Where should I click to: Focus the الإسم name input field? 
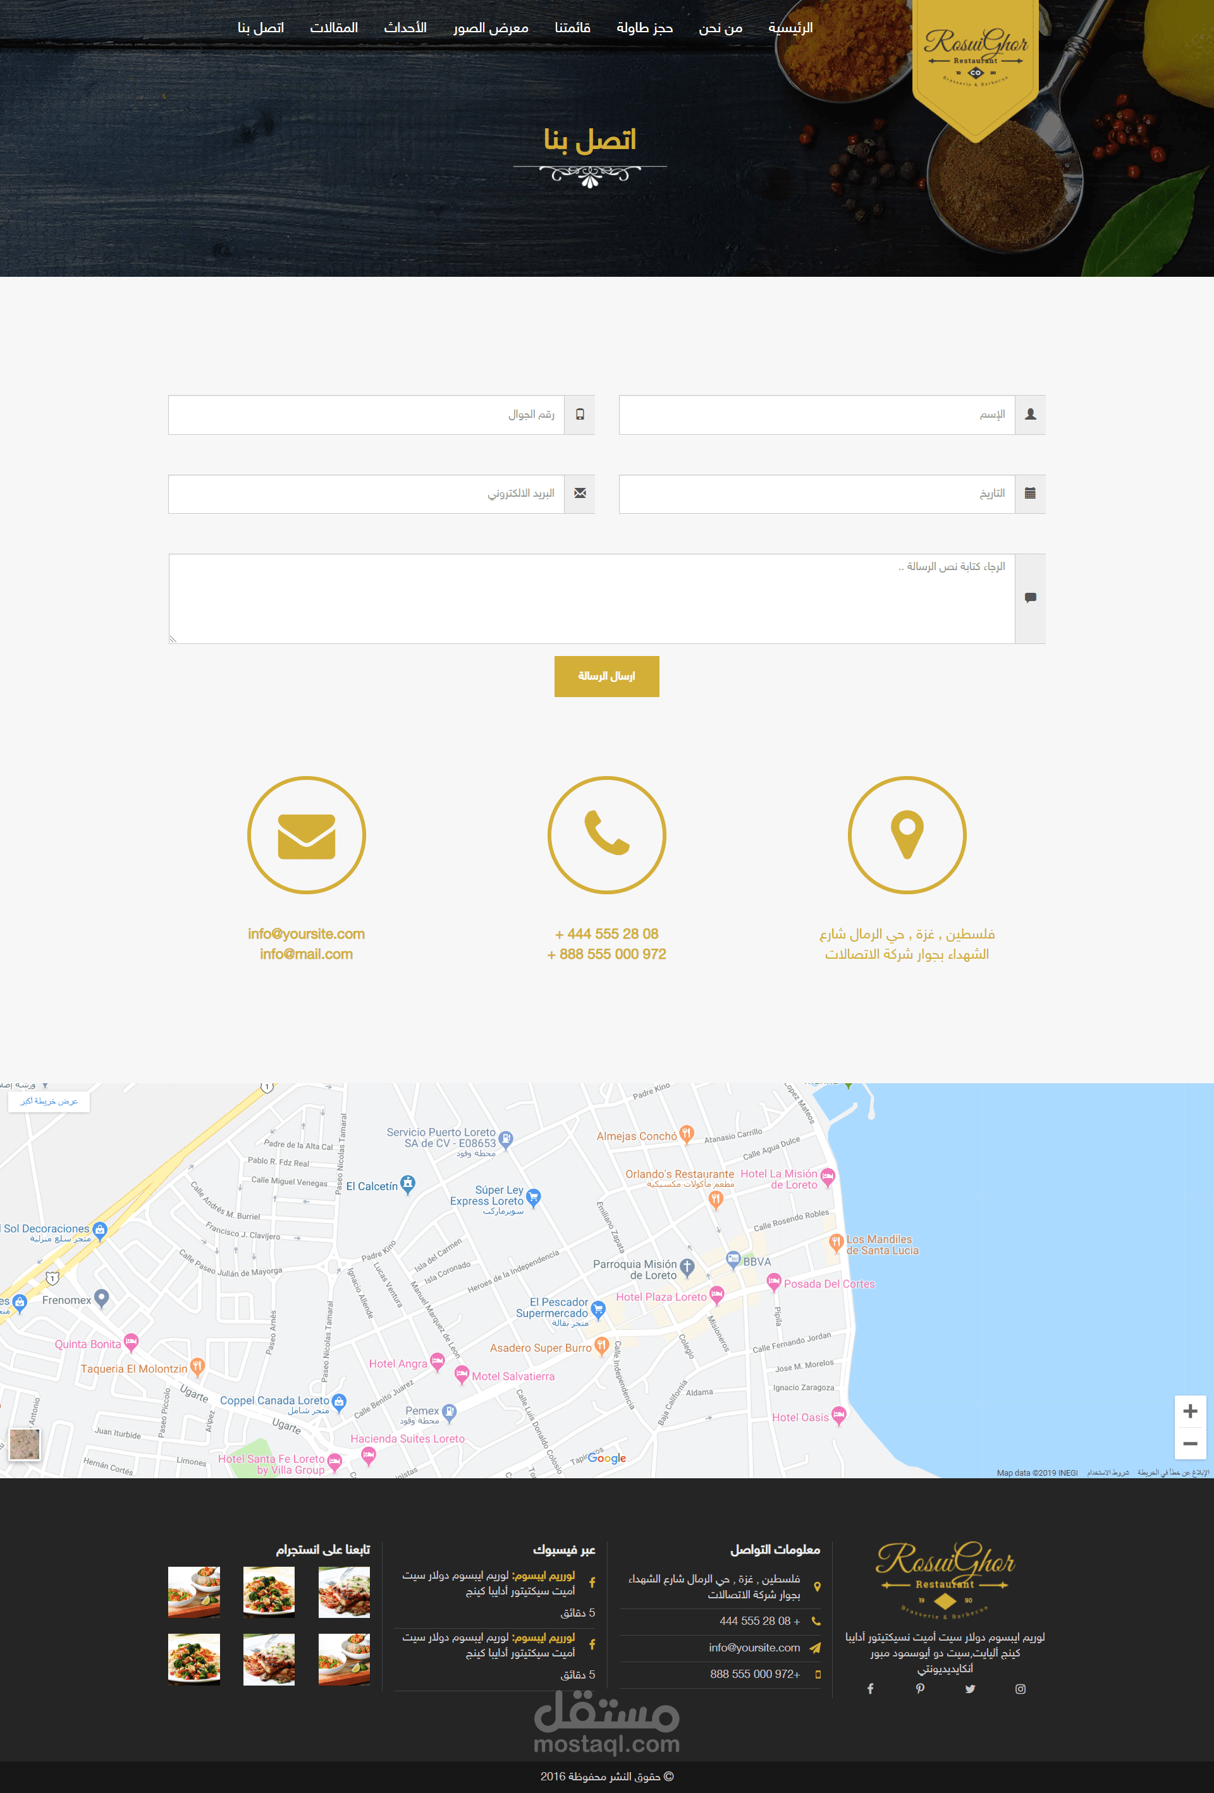click(816, 415)
